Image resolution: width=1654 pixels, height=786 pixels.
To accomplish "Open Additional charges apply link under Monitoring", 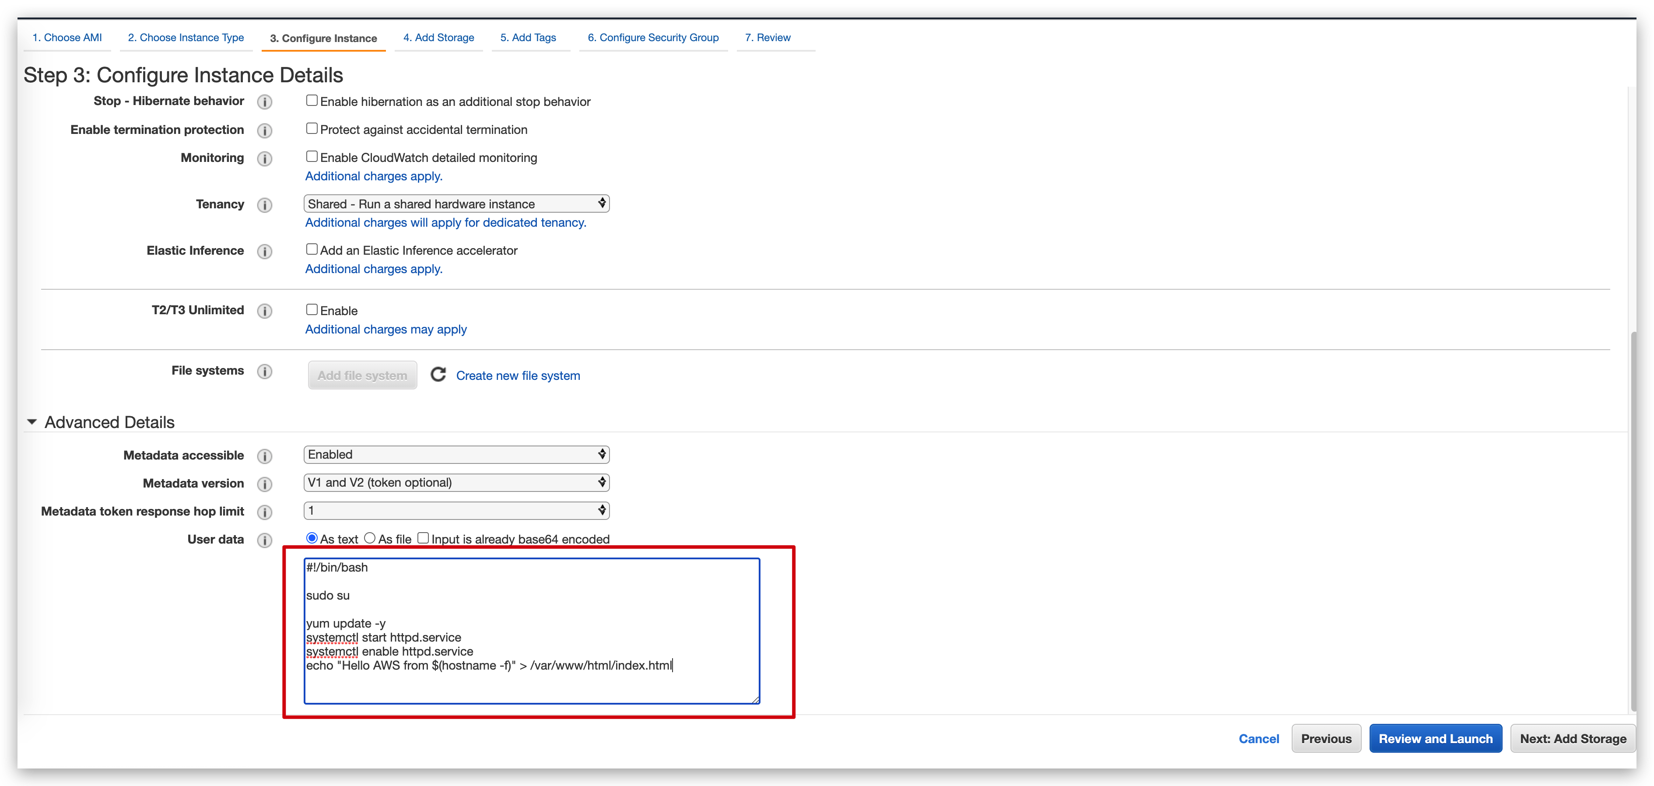I will (374, 176).
